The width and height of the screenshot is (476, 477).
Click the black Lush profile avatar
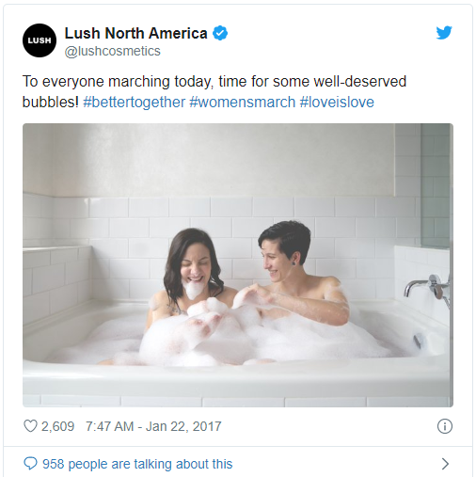pyautogui.click(x=40, y=40)
